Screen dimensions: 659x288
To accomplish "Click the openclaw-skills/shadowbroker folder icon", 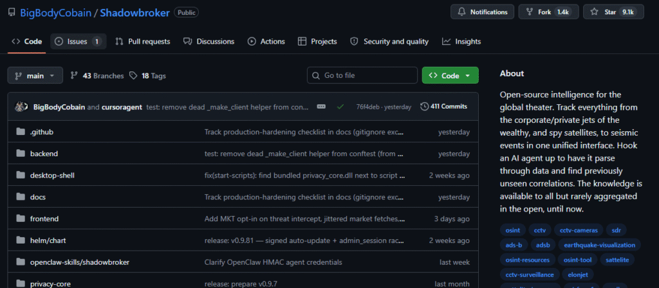I will 21,262.
